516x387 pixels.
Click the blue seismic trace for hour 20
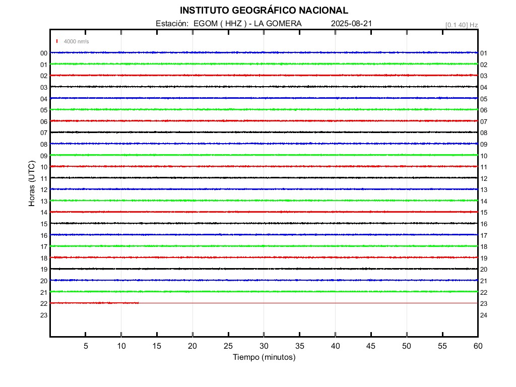pyautogui.click(x=264, y=280)
